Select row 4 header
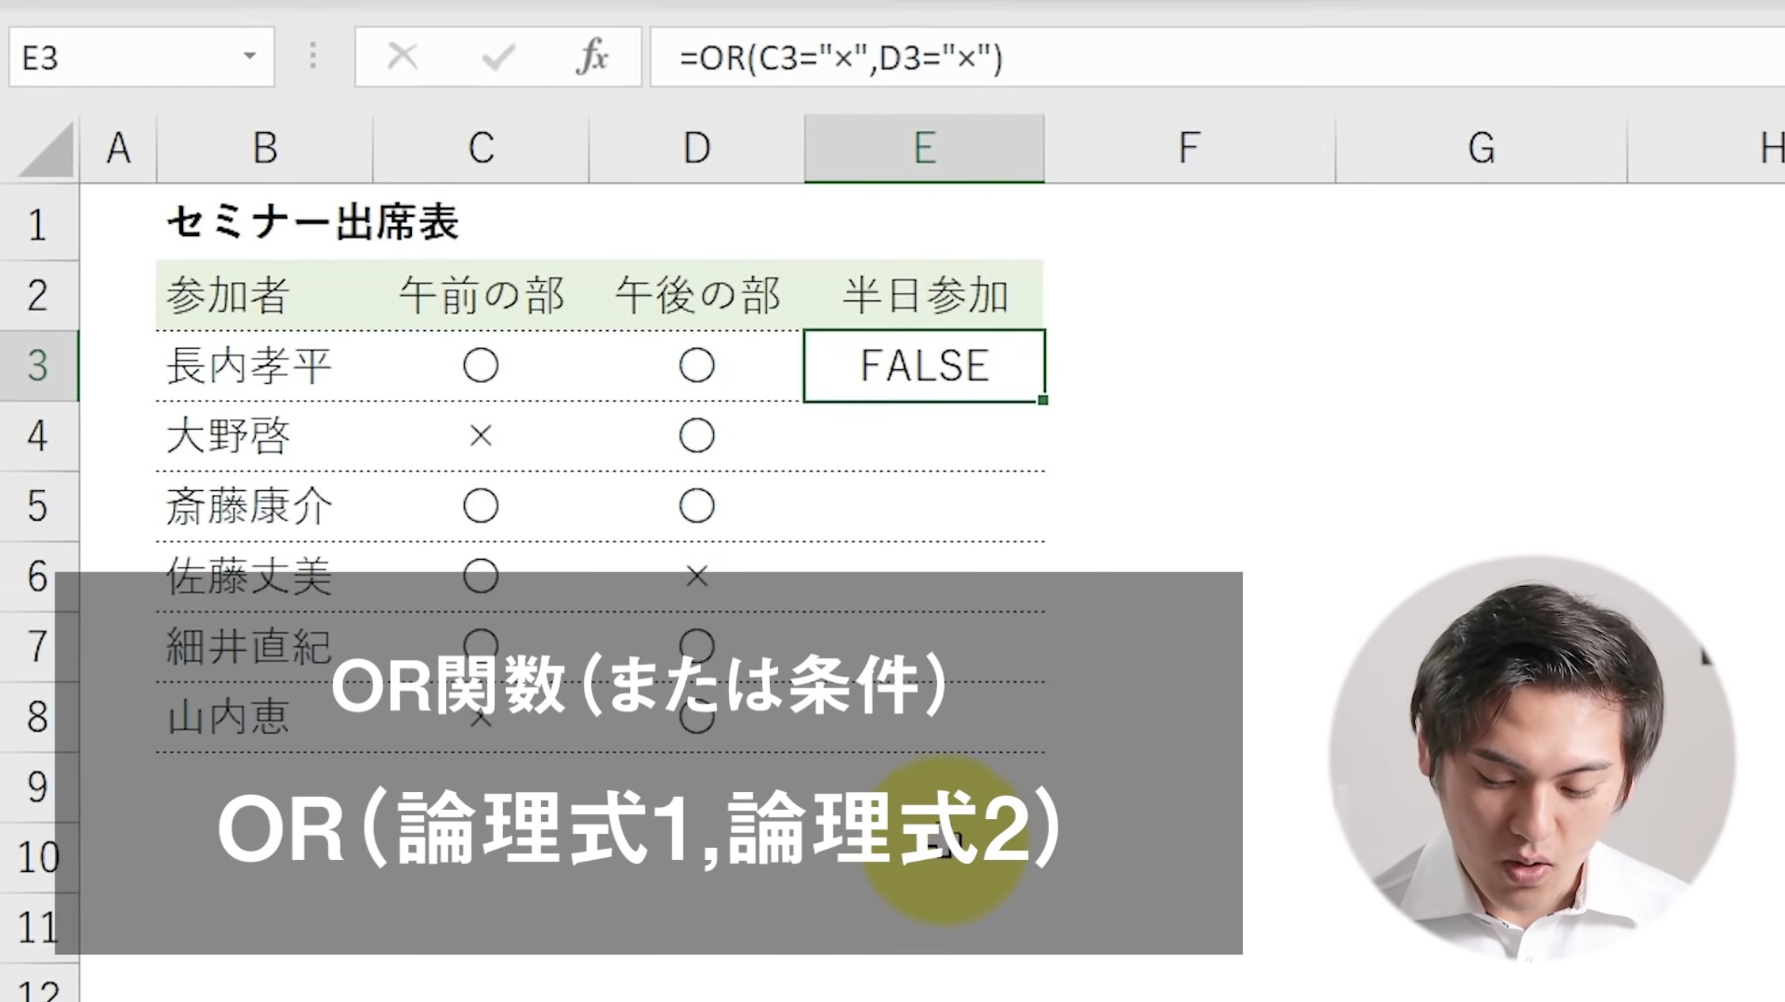1785x1002 pixels. pyautogui.click(x=39, y=436)
